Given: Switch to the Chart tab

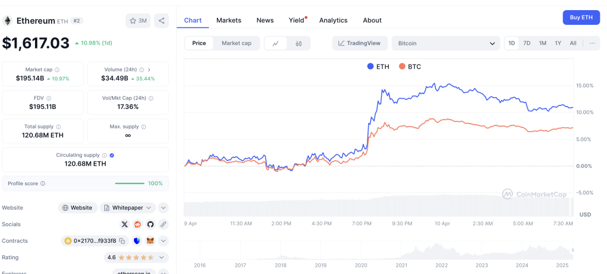Looking at the screenshot, I should 193,20.
